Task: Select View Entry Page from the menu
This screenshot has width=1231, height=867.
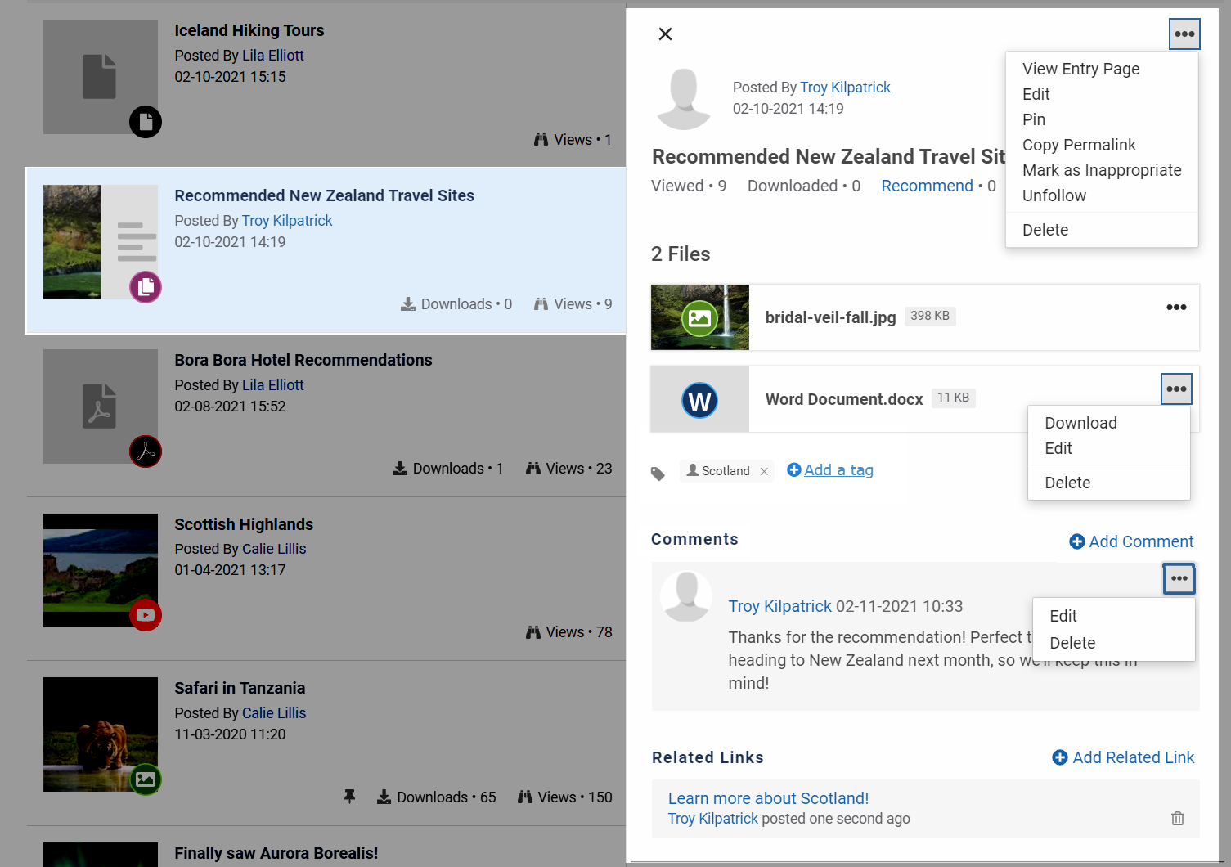Action: (x=1080, y=69)
